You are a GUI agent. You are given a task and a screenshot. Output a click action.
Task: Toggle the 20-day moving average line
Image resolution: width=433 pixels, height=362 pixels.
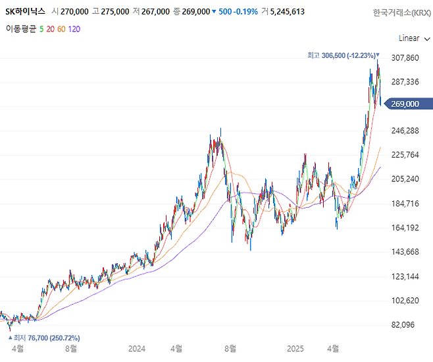[x=51, y=29]
